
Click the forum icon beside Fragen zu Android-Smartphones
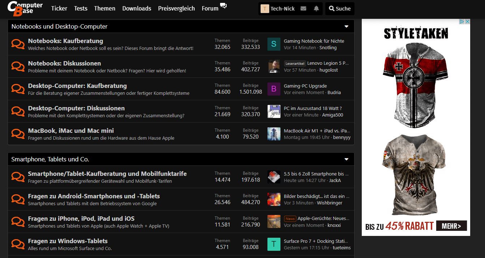18,199
